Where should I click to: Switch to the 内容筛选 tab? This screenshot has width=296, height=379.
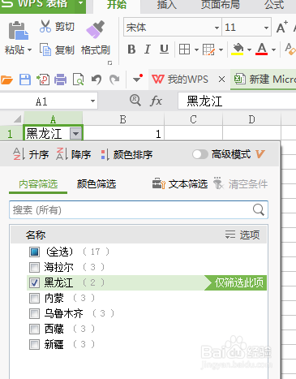[38, 184]
